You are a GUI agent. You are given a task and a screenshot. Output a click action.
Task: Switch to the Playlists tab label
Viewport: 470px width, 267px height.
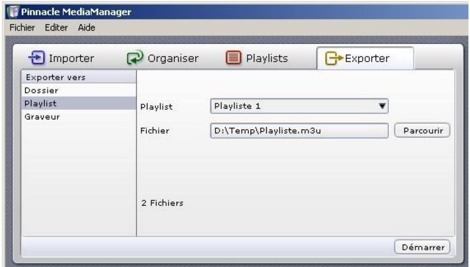click(267, 58)
